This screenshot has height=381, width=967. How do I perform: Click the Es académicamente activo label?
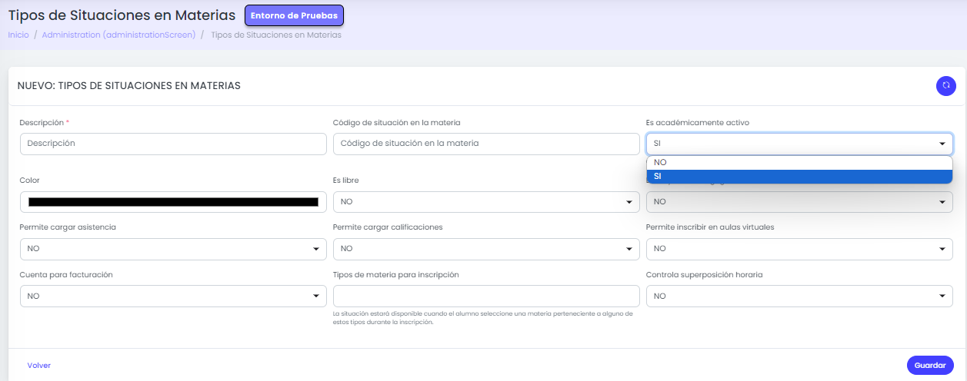698,123
